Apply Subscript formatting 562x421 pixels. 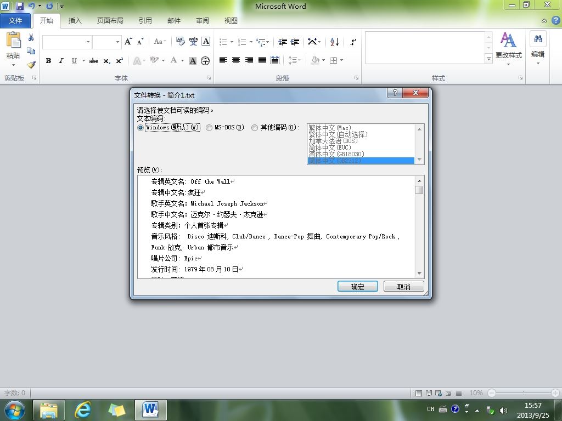coord(107,61)
